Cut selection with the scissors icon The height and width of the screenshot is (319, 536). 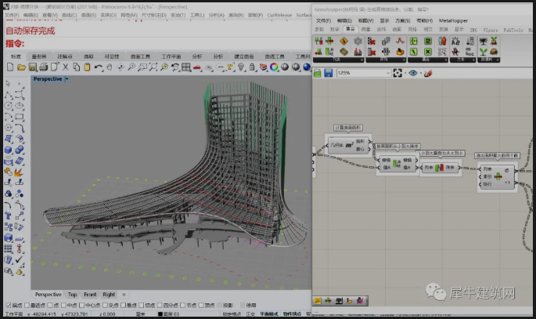[65, 67]
